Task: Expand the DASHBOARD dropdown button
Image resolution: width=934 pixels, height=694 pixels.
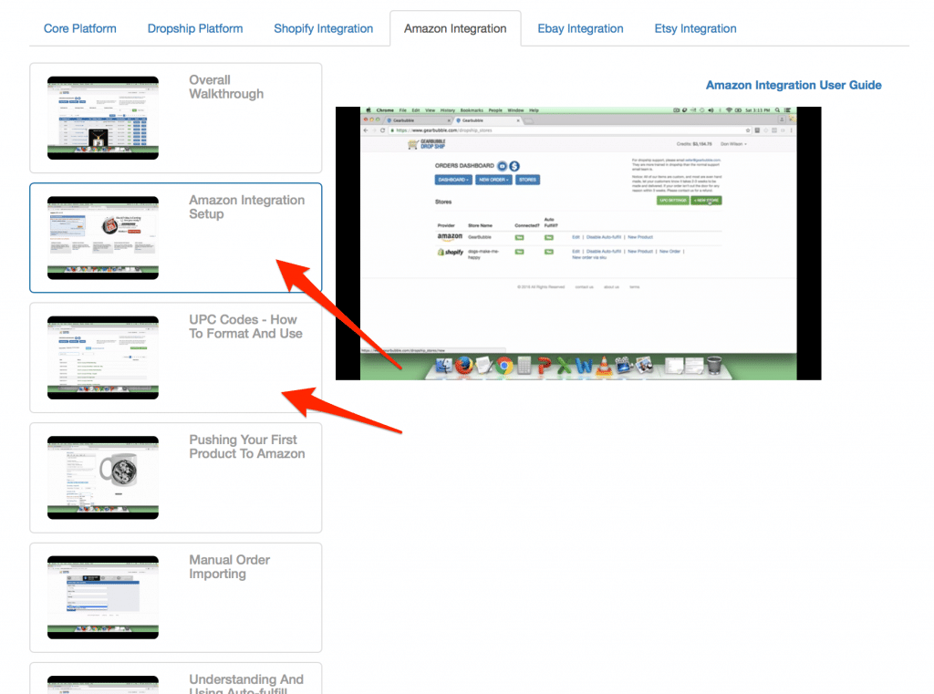Action: (x=453, y=181)
